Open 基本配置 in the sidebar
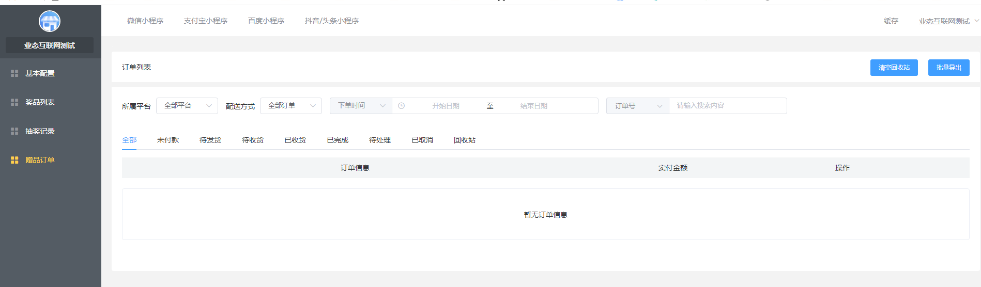This screenshot has height=287, width=981. tap(51, 73)
